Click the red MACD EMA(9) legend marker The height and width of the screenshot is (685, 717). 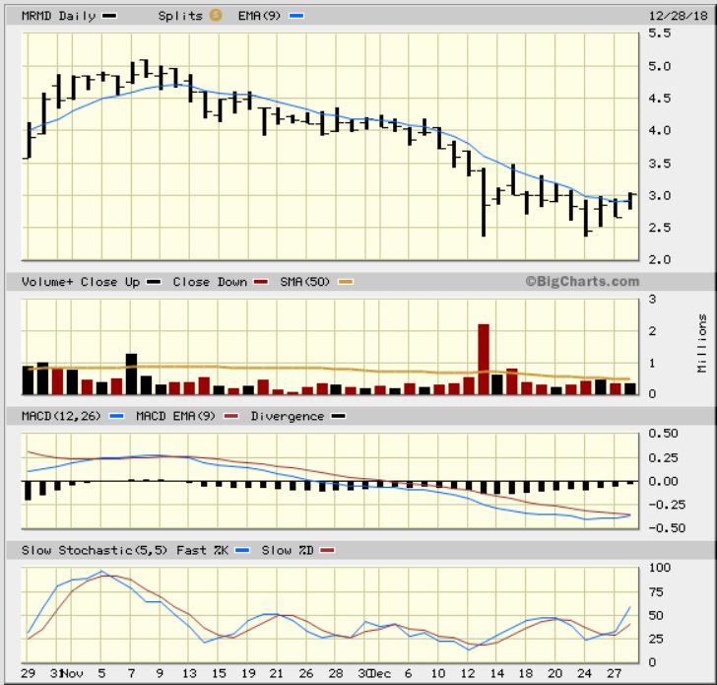point(231,416)
